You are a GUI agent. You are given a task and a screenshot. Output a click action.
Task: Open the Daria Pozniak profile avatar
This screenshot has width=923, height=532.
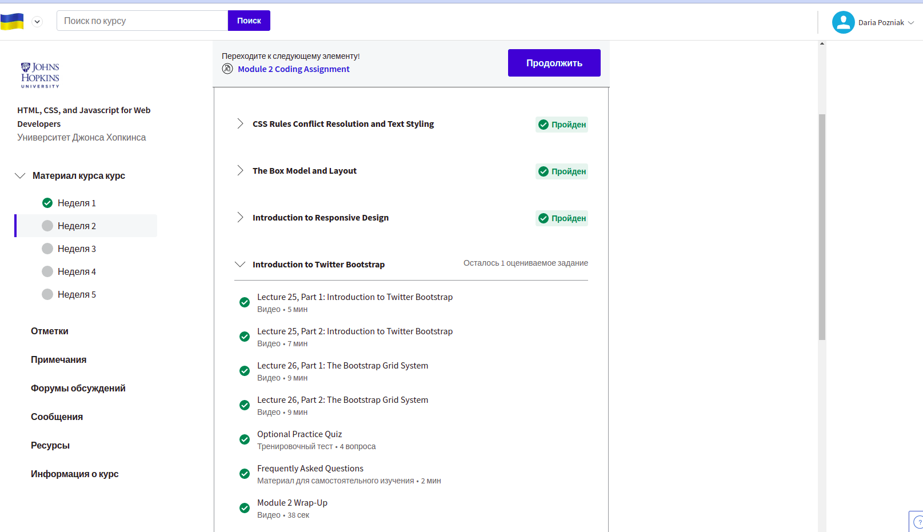[x=843, y=22]
